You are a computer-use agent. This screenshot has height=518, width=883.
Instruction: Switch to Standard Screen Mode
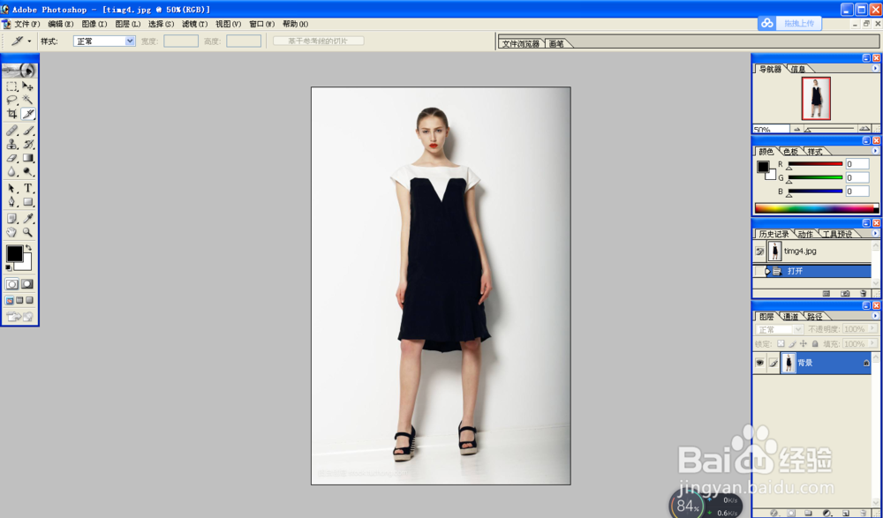[10, 300]
